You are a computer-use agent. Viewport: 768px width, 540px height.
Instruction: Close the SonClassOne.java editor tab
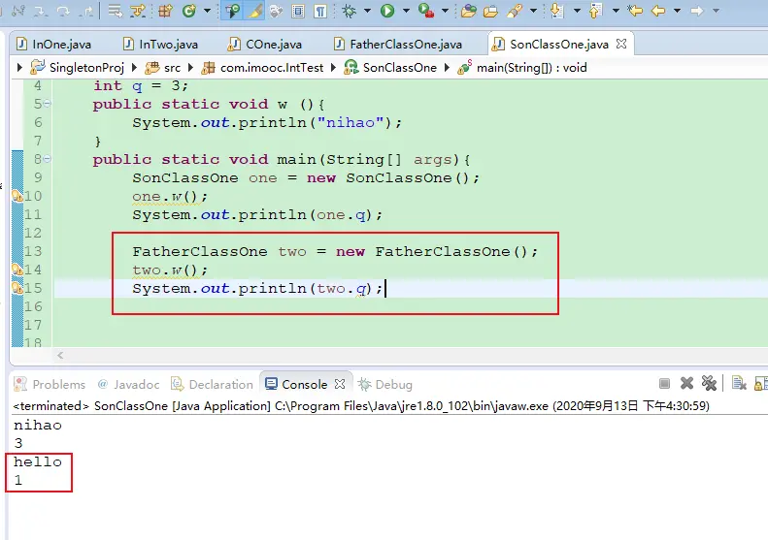621,45
